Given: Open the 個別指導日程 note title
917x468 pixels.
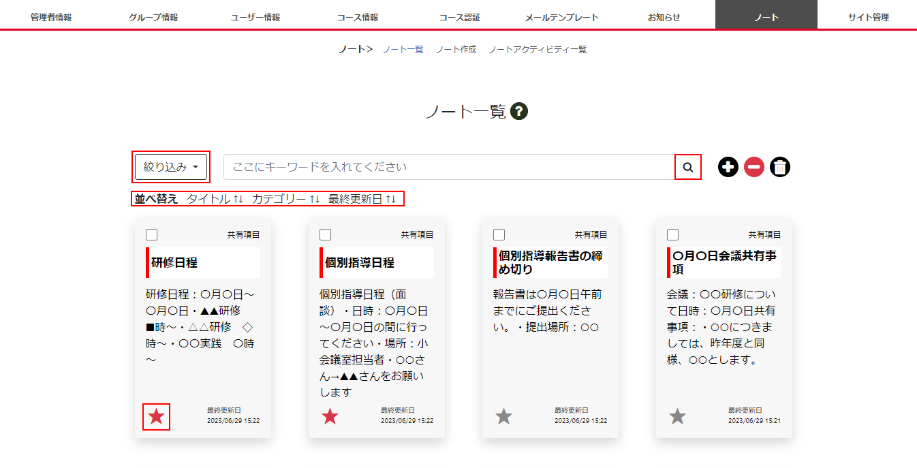Looking at the screenshot, I should 360,262.
